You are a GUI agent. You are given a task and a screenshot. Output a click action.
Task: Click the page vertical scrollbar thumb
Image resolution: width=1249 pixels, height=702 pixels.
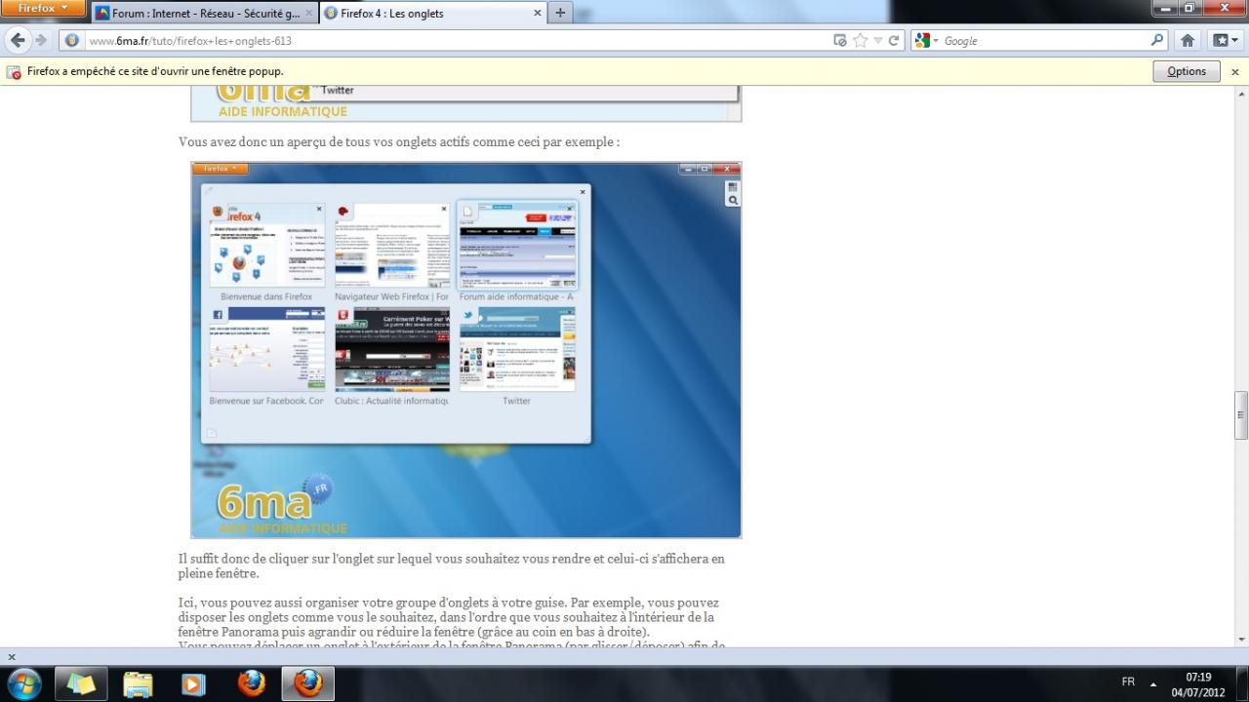coord(1241,415)
